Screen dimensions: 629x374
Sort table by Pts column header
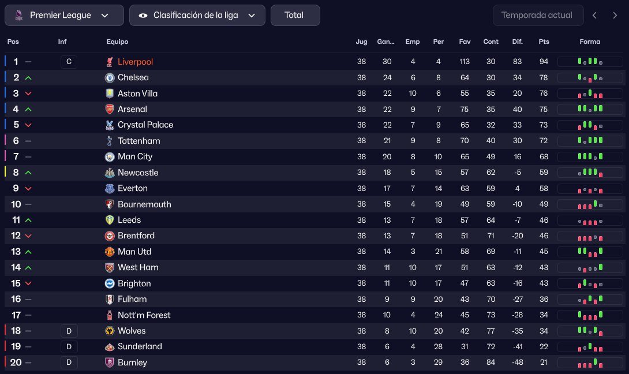click(x=544, y=42)
